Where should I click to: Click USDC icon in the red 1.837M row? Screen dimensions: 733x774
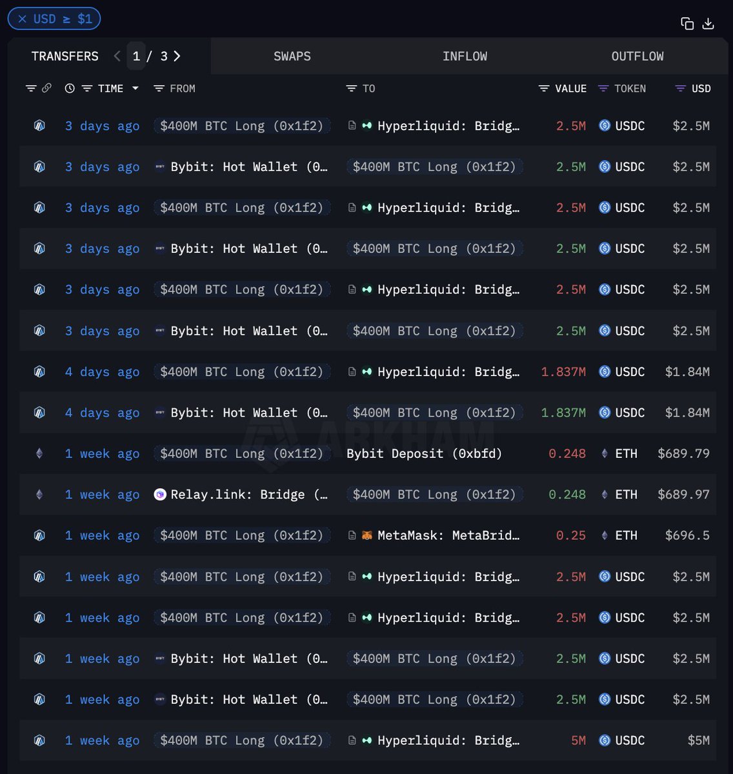point(605,372)
